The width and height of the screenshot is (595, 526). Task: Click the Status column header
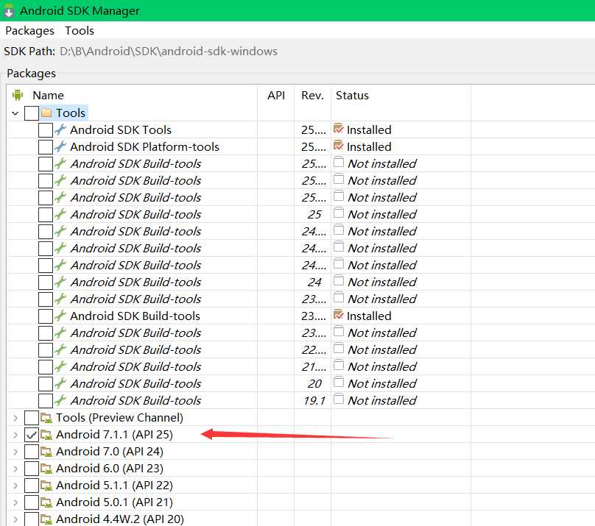[352, 95]
